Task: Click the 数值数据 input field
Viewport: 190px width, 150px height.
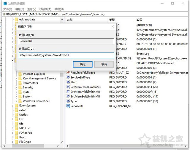Action: pyautogui.click(x=66, y=55)
